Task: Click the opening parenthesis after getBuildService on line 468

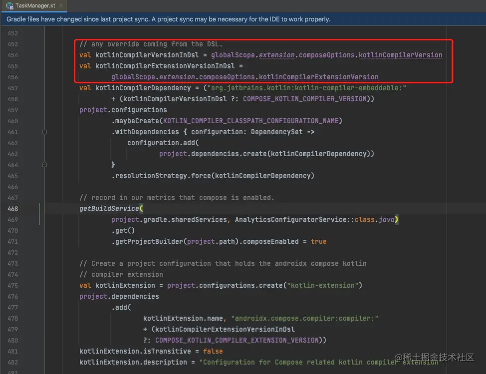Action: click(141, 208)
